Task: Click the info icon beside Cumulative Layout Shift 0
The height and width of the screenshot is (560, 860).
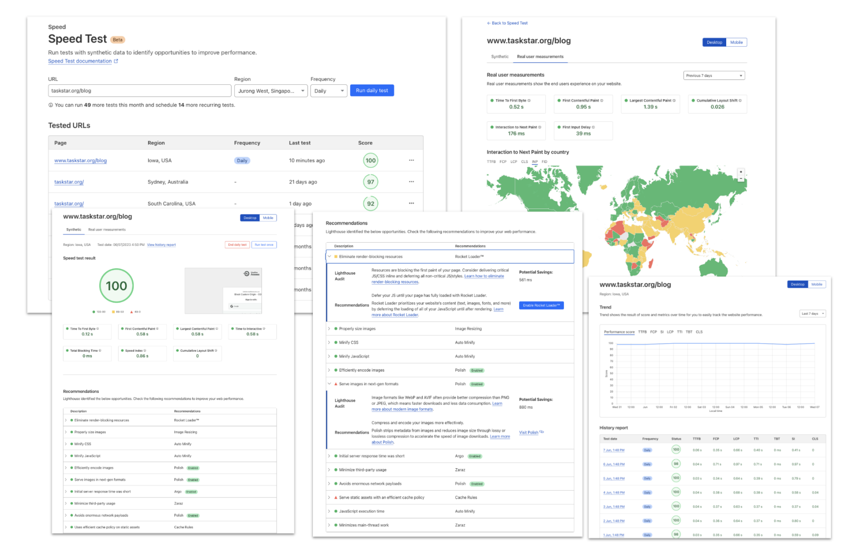Action: click(216, 351)
